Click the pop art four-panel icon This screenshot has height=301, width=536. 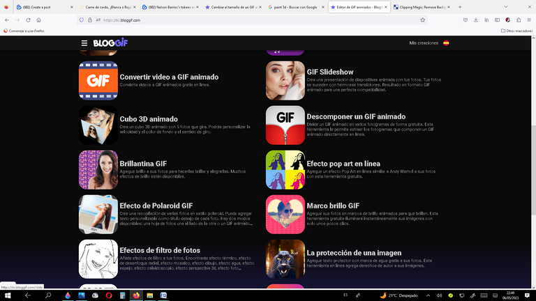[285, 170]
